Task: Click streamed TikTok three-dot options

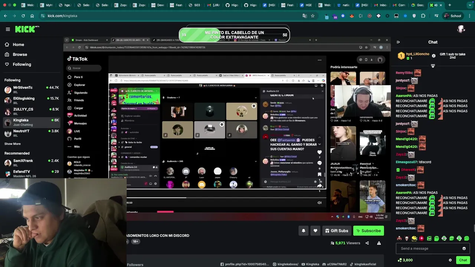Action: 320,60
